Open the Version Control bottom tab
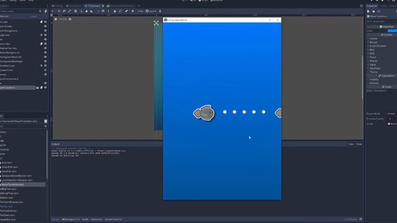The height and width of the screenshot is (223, 397). tap(113, 219)
